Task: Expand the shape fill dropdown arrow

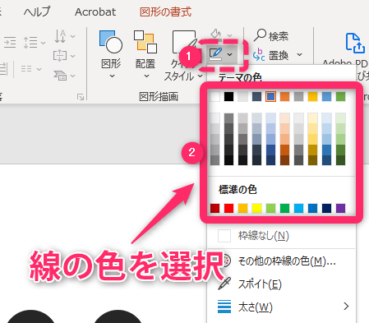Action: click(x=229, y=35)
